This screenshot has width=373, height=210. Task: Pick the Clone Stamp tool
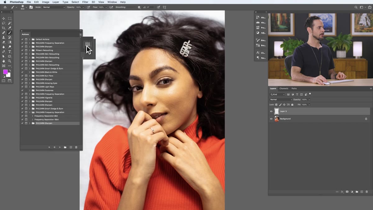(x=4, y=37)
